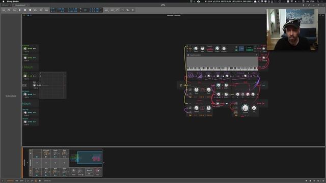Open the Play options dropdown in transport

coord(15,10)
